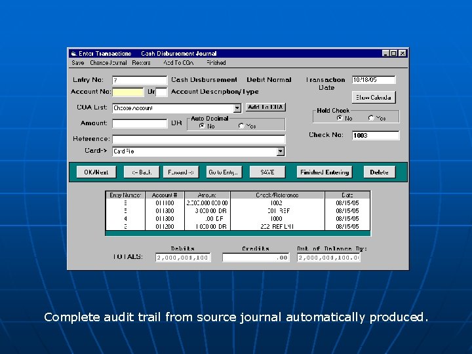Select Auto Decimal No option
Screen dimensions: 472x354
[x=202, y=126]
